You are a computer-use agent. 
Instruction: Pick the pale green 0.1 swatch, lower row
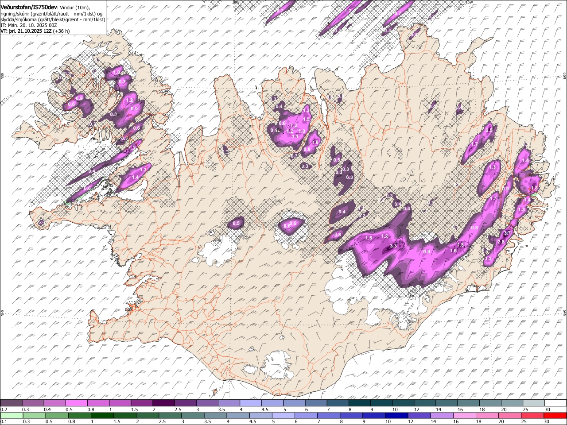click(12, 415)
